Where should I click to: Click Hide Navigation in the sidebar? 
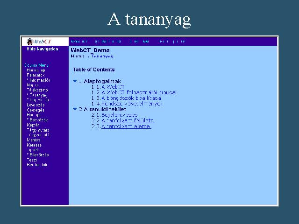tap(43, 49)
